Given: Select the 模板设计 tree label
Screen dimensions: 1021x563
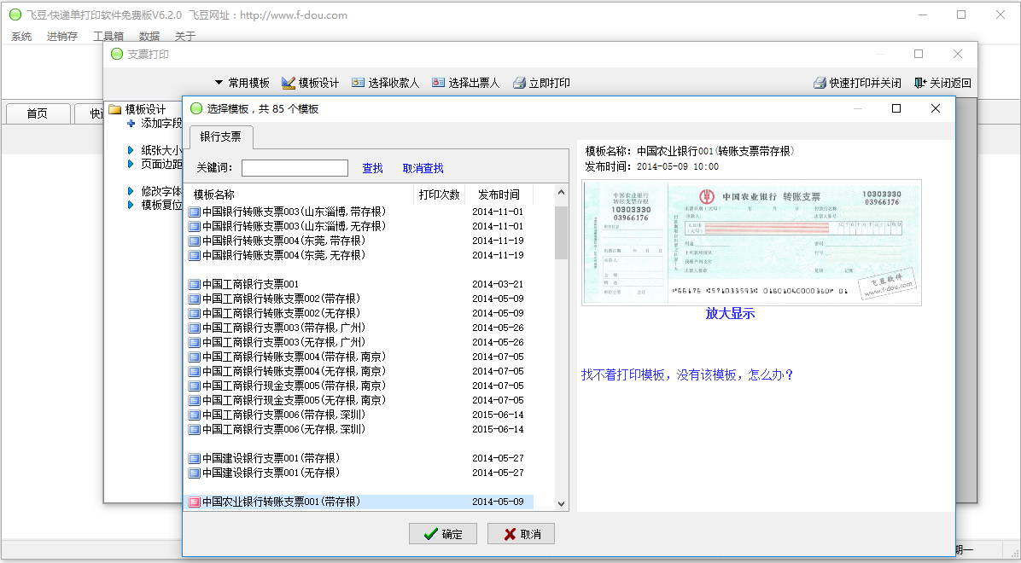Looking at the screenshot, I should pos(146,109).
